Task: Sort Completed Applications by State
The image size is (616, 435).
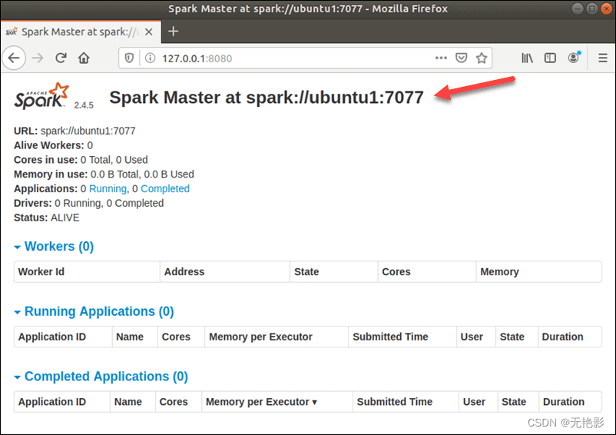Action: pyautogui.click(x=514, y=402)
